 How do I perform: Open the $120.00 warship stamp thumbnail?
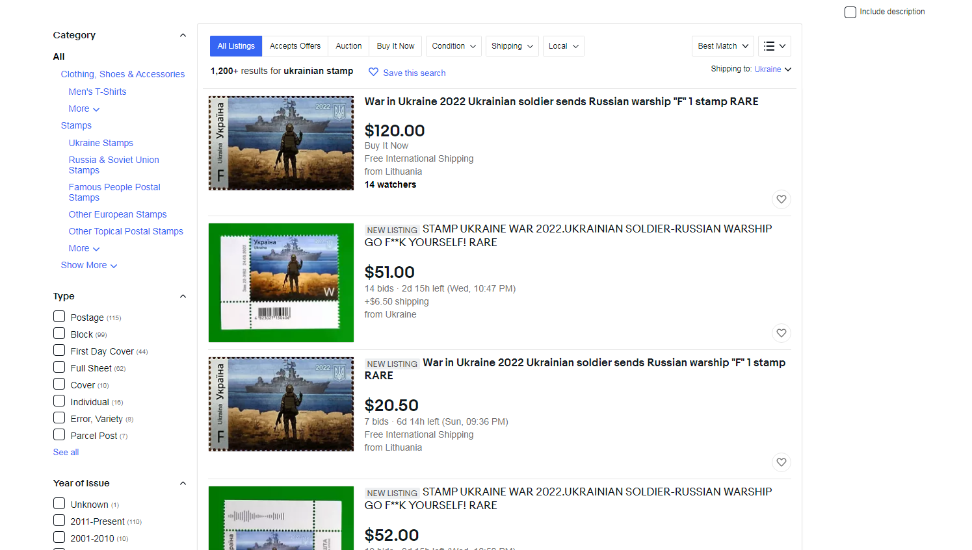pyautogui.click(x=281, y=144)
